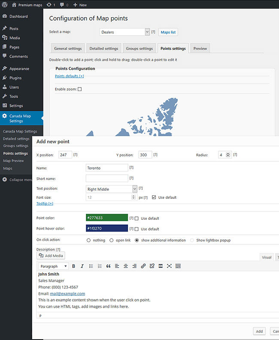Open the Premium maps site home link
The height and width of the screenshot is (340, 279).
coord(27,5)
